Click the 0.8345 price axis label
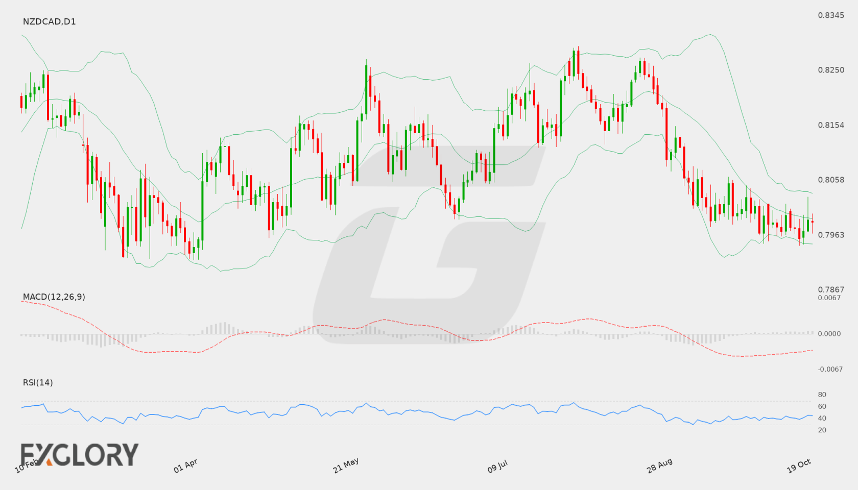Screen dimensions: 858x490 (831, 15)
